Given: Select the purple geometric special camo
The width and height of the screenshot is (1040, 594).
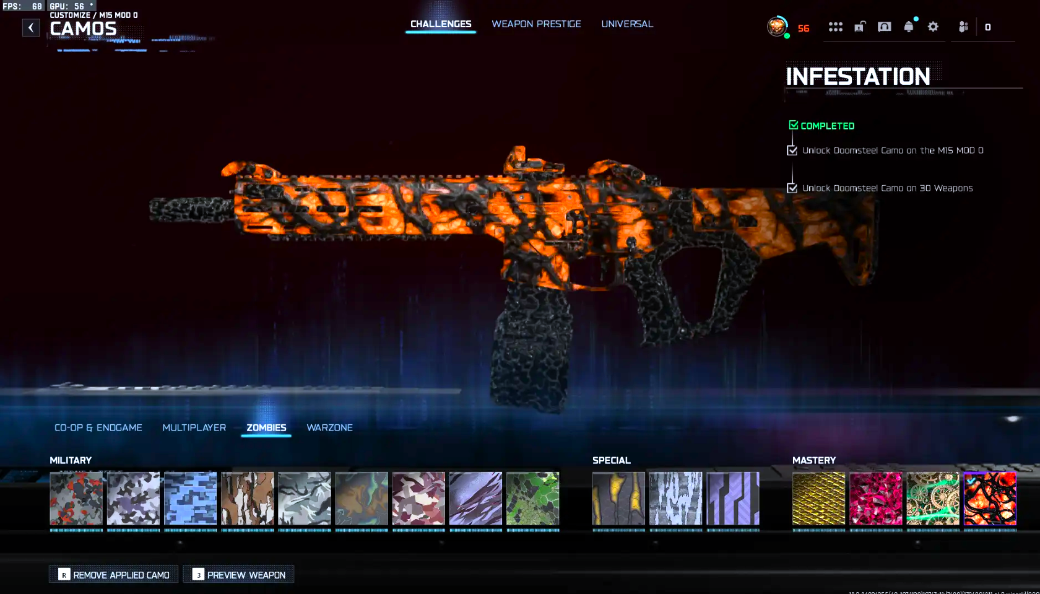Looking at the screenshot, I should [x=733, y=499].
